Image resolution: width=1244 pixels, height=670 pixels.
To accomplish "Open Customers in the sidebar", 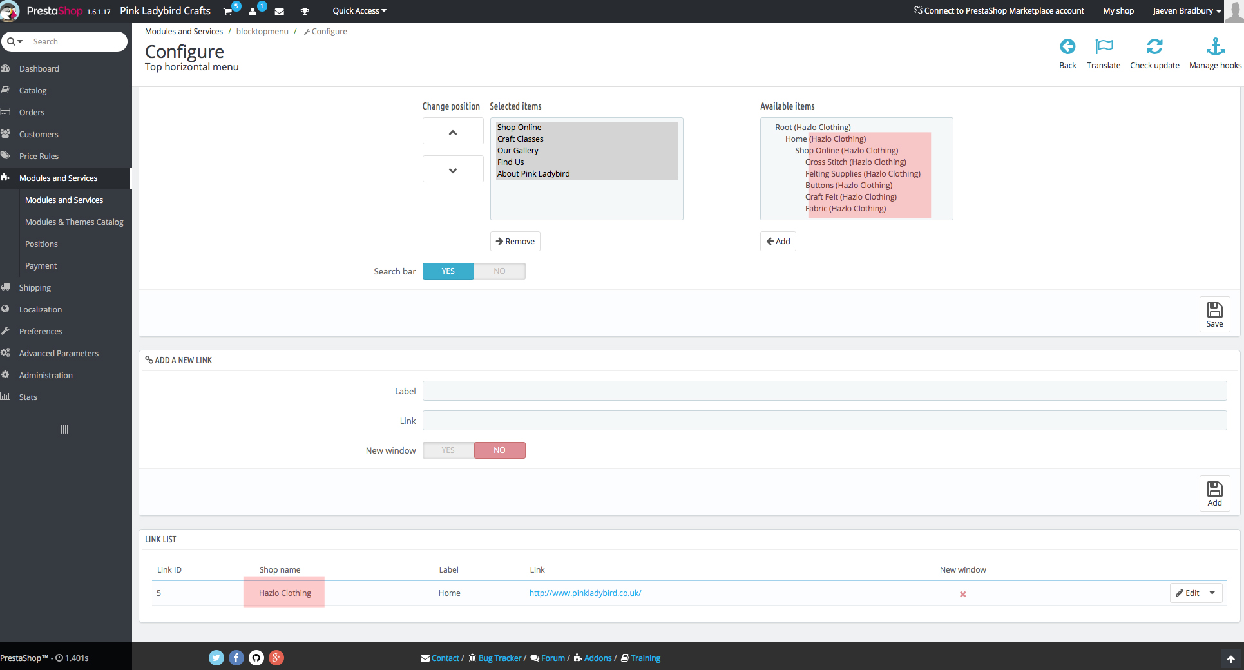I will click(x=39, y=134).
